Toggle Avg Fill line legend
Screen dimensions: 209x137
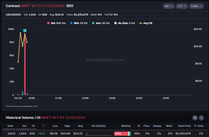click(x=146, y=23)
